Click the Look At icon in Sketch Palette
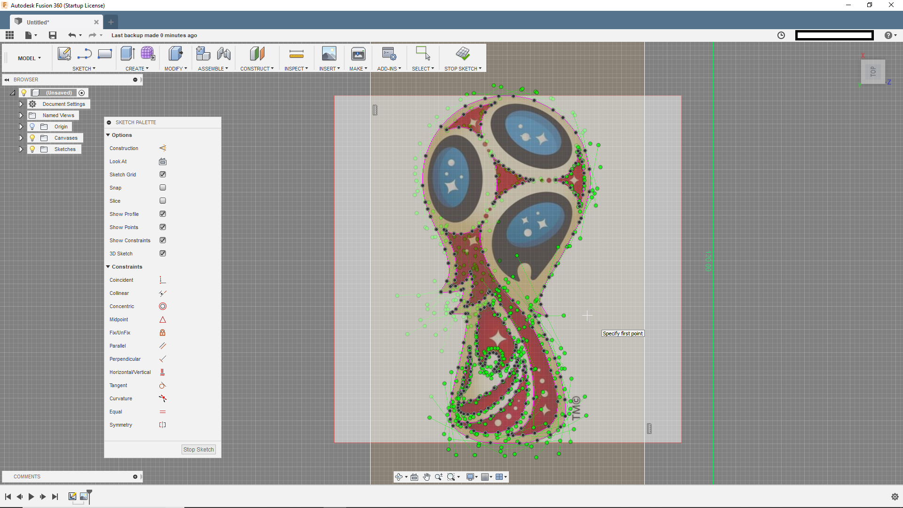This screenshot has width=903, height=508. (163, 161)
